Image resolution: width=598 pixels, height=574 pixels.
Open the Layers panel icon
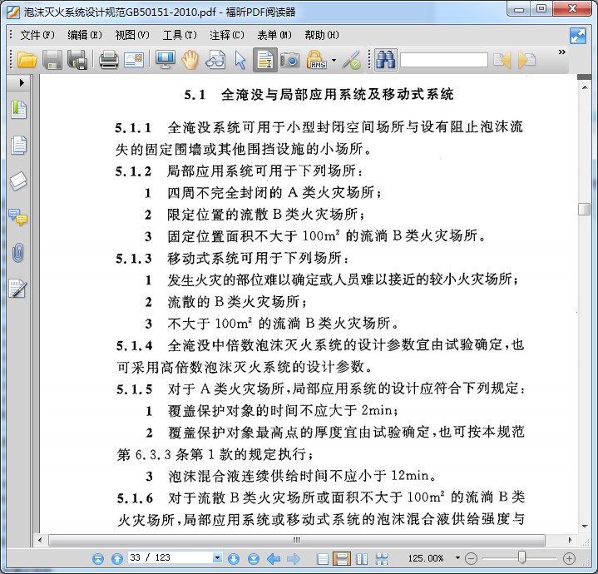pos(18,181)
